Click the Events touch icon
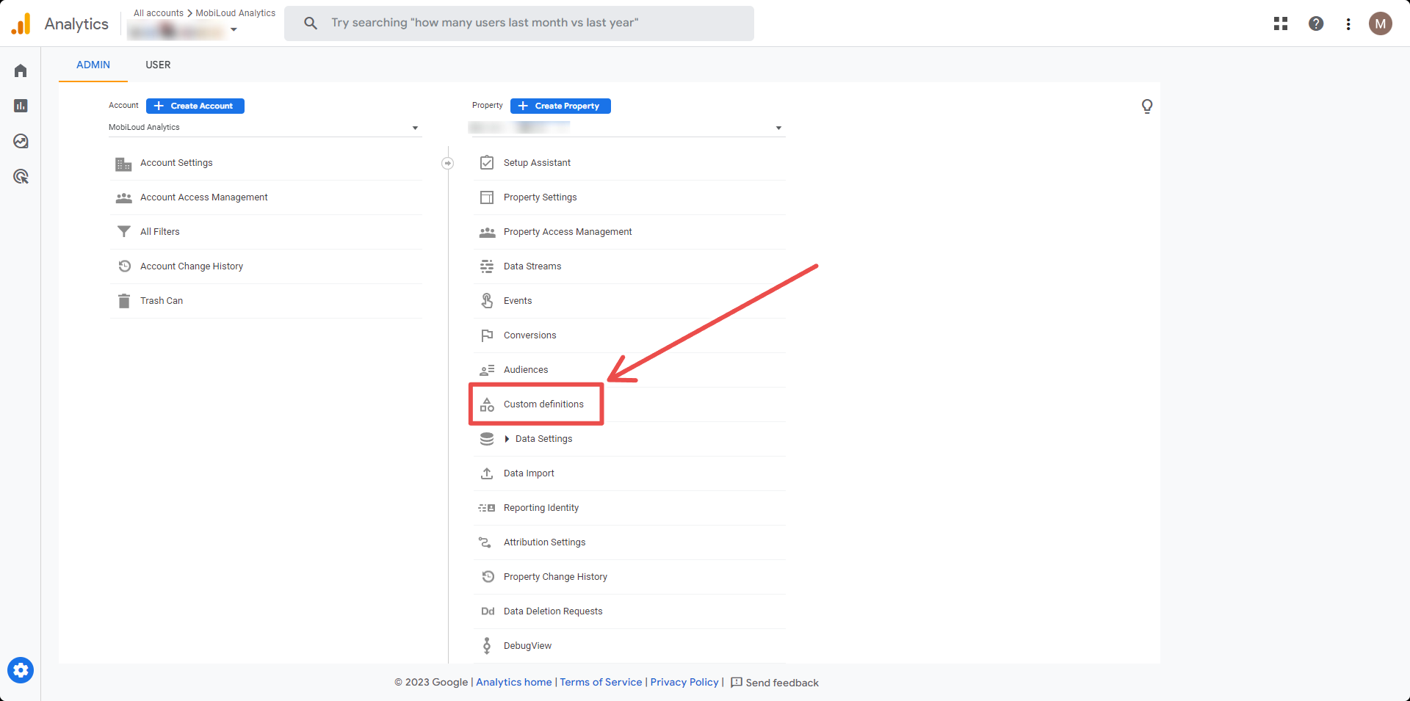Screen dimensions: 1410x701 [x=487, y=301]
